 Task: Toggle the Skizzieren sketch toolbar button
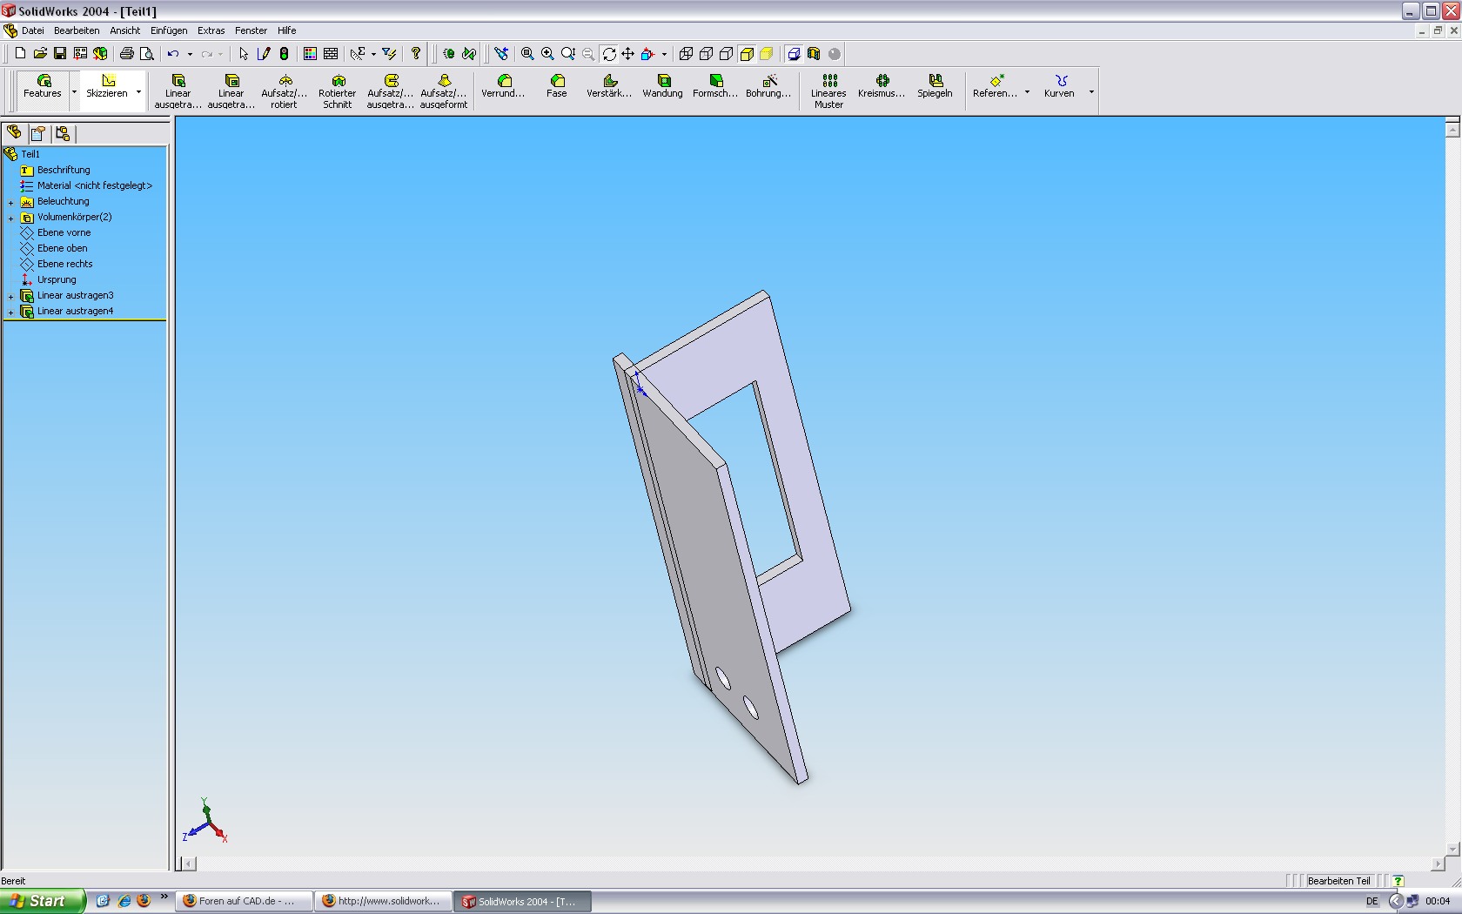[107, 86]
